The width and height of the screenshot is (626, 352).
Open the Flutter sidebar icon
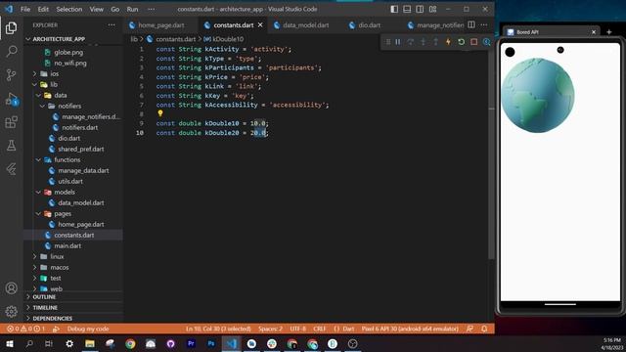tap(11, 169)
